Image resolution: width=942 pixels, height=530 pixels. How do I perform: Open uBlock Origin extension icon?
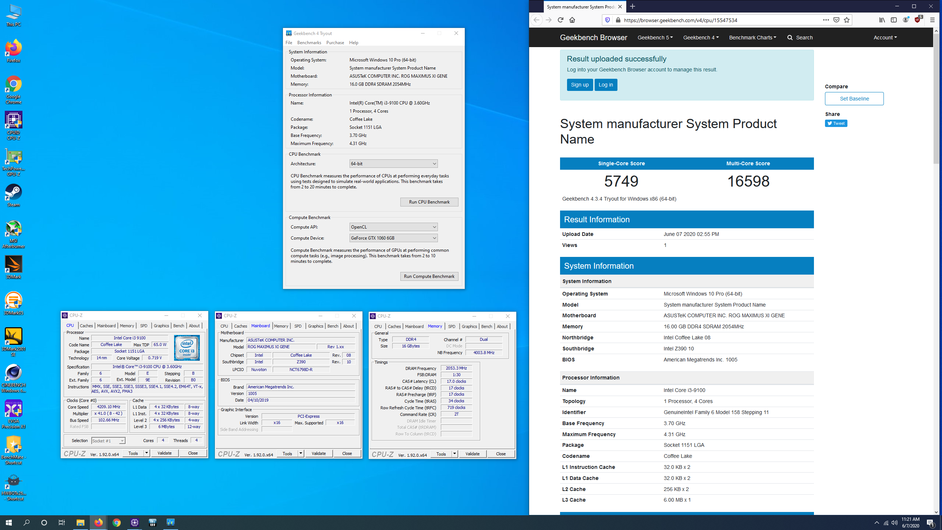click(x=917, y=20)
